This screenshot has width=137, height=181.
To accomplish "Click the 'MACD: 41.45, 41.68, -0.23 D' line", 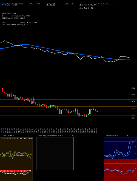I will click(x=13, y=18).
